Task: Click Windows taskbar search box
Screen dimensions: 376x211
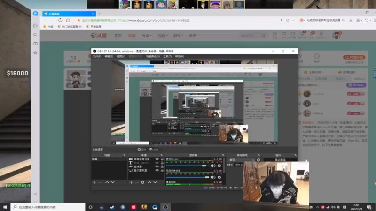Action: pyautogui.click(x=48, y=207)
